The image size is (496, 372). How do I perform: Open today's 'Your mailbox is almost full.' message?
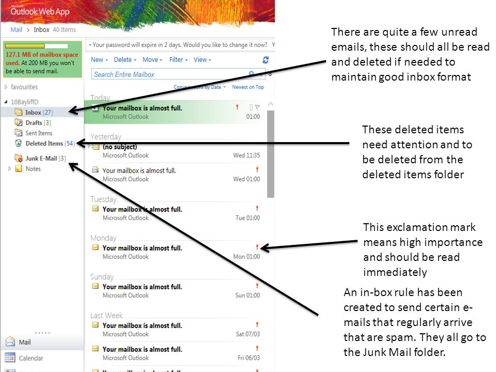click(x=175, y=112)
